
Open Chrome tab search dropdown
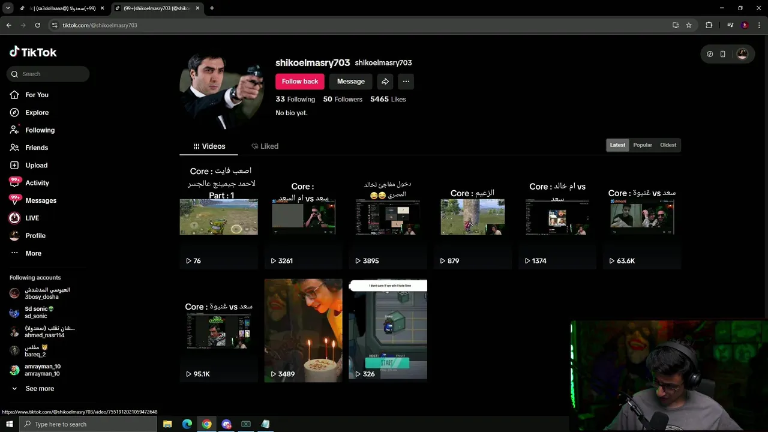click(8, 8)
